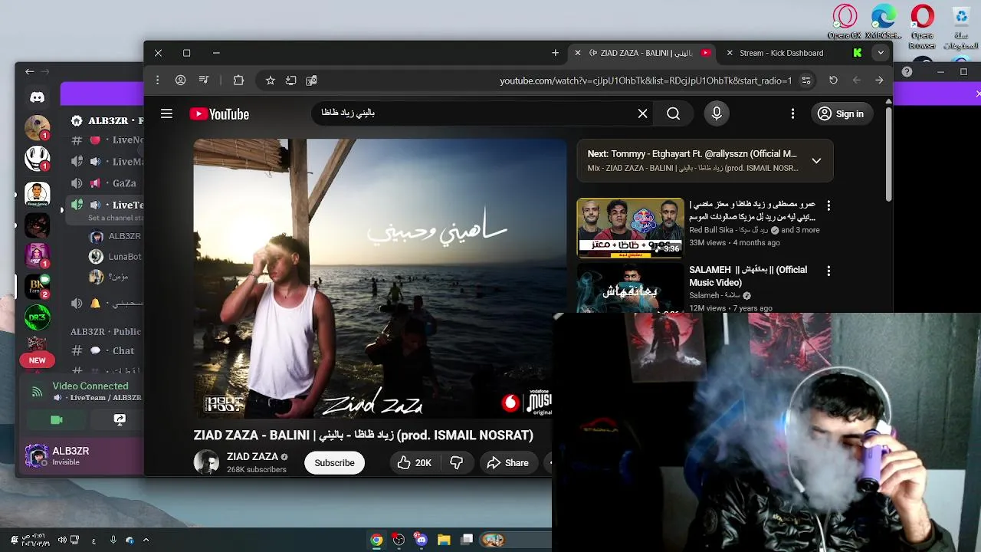Show hidden system tray icons
Viewport: 981px width, 552px height.
coord(146,540)
